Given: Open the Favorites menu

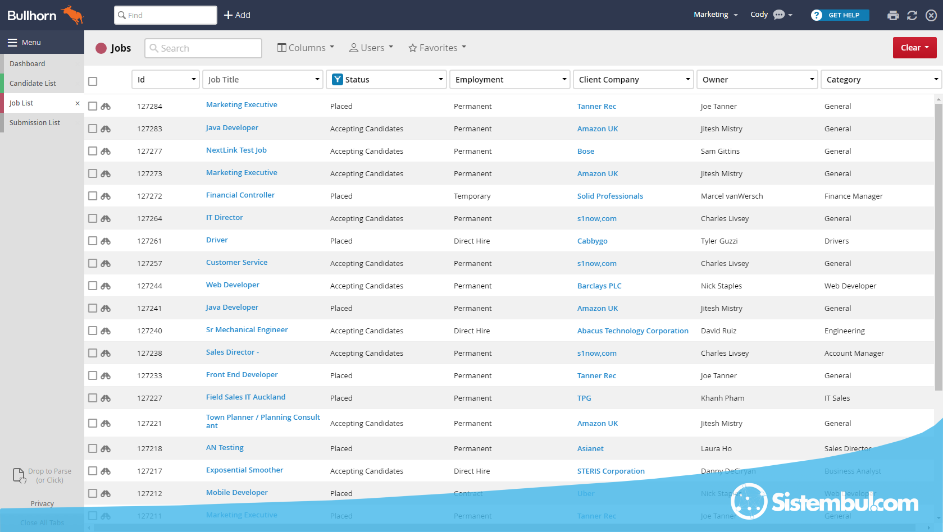Looking at the screenshot, I should [x=438, y=48].
